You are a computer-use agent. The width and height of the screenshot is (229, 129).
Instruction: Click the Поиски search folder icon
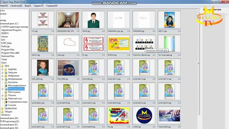[x=6, y=95]
